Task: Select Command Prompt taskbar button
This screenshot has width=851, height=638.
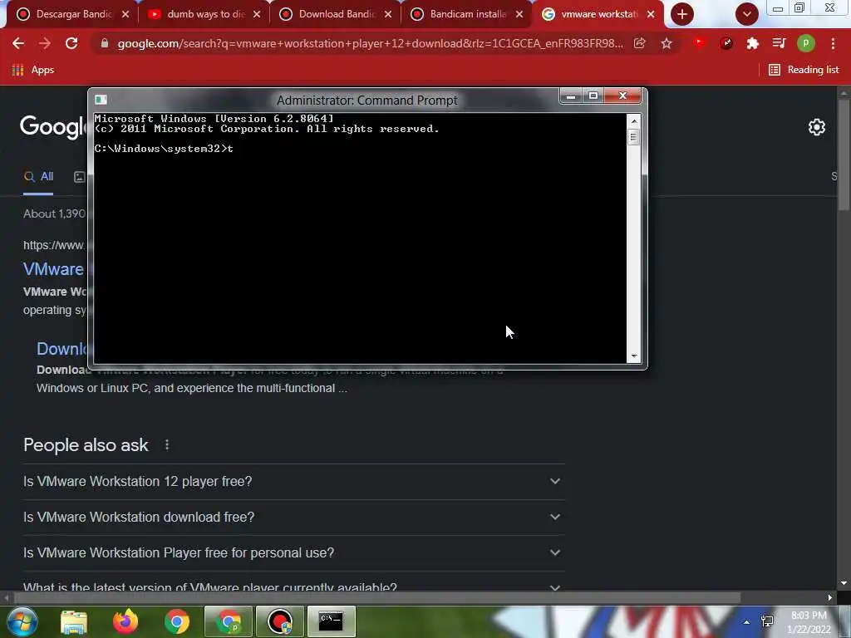Action: coord(331,621)
